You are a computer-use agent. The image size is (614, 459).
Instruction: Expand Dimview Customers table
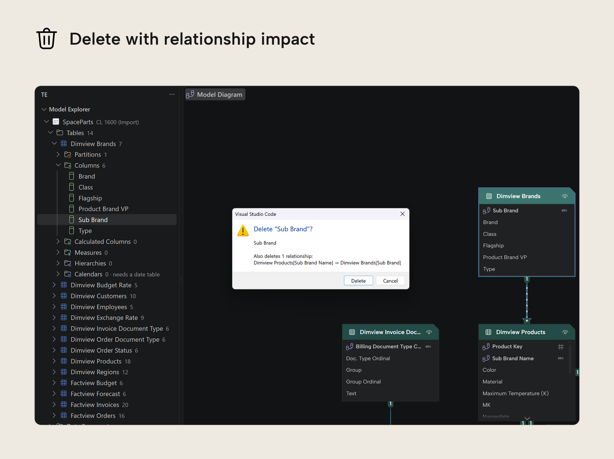pos(54,296)
